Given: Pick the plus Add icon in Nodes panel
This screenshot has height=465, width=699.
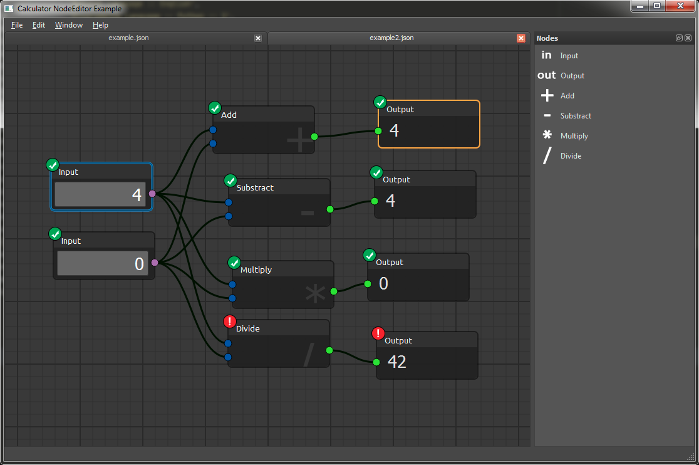Looking at the screenshot, I should 547,95.
